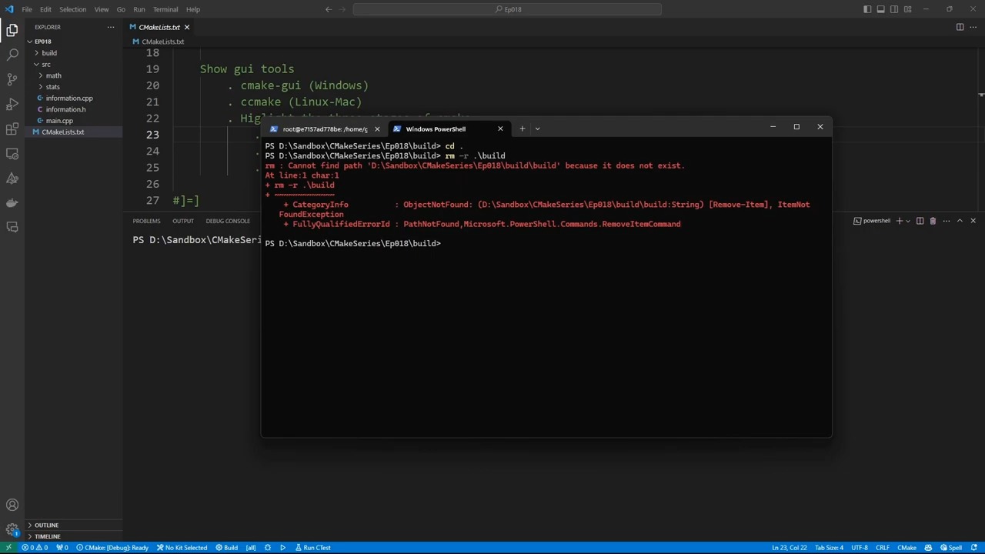The width and height of the screenshot is (985, 554).
Task: Click the CMake launch play icon
Action: pos(282,548)
